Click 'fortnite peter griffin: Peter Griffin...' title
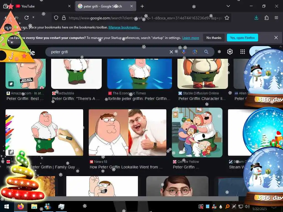Image resolution: width=283 pixels, height=212 pixels. click(139, 99)
